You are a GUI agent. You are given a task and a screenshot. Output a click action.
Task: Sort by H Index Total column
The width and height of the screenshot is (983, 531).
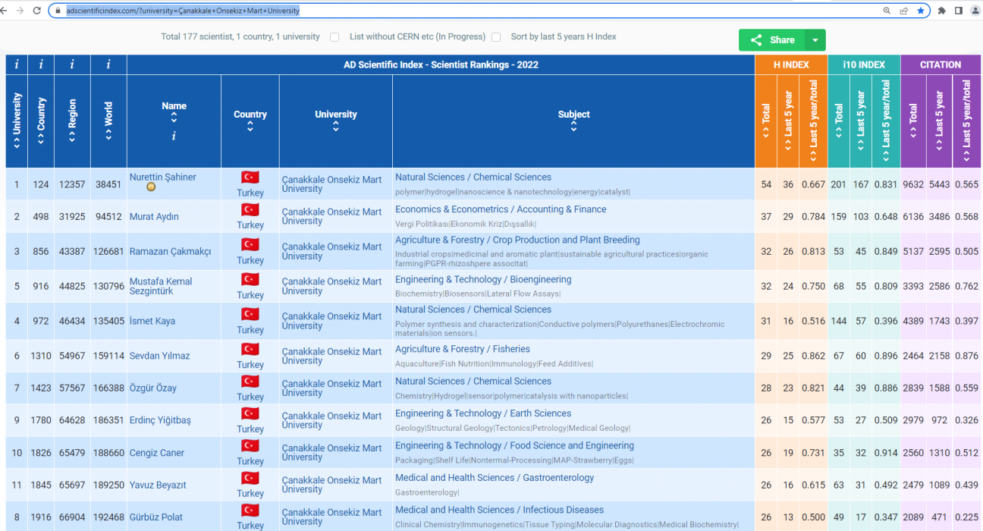[x=766, y=121]
